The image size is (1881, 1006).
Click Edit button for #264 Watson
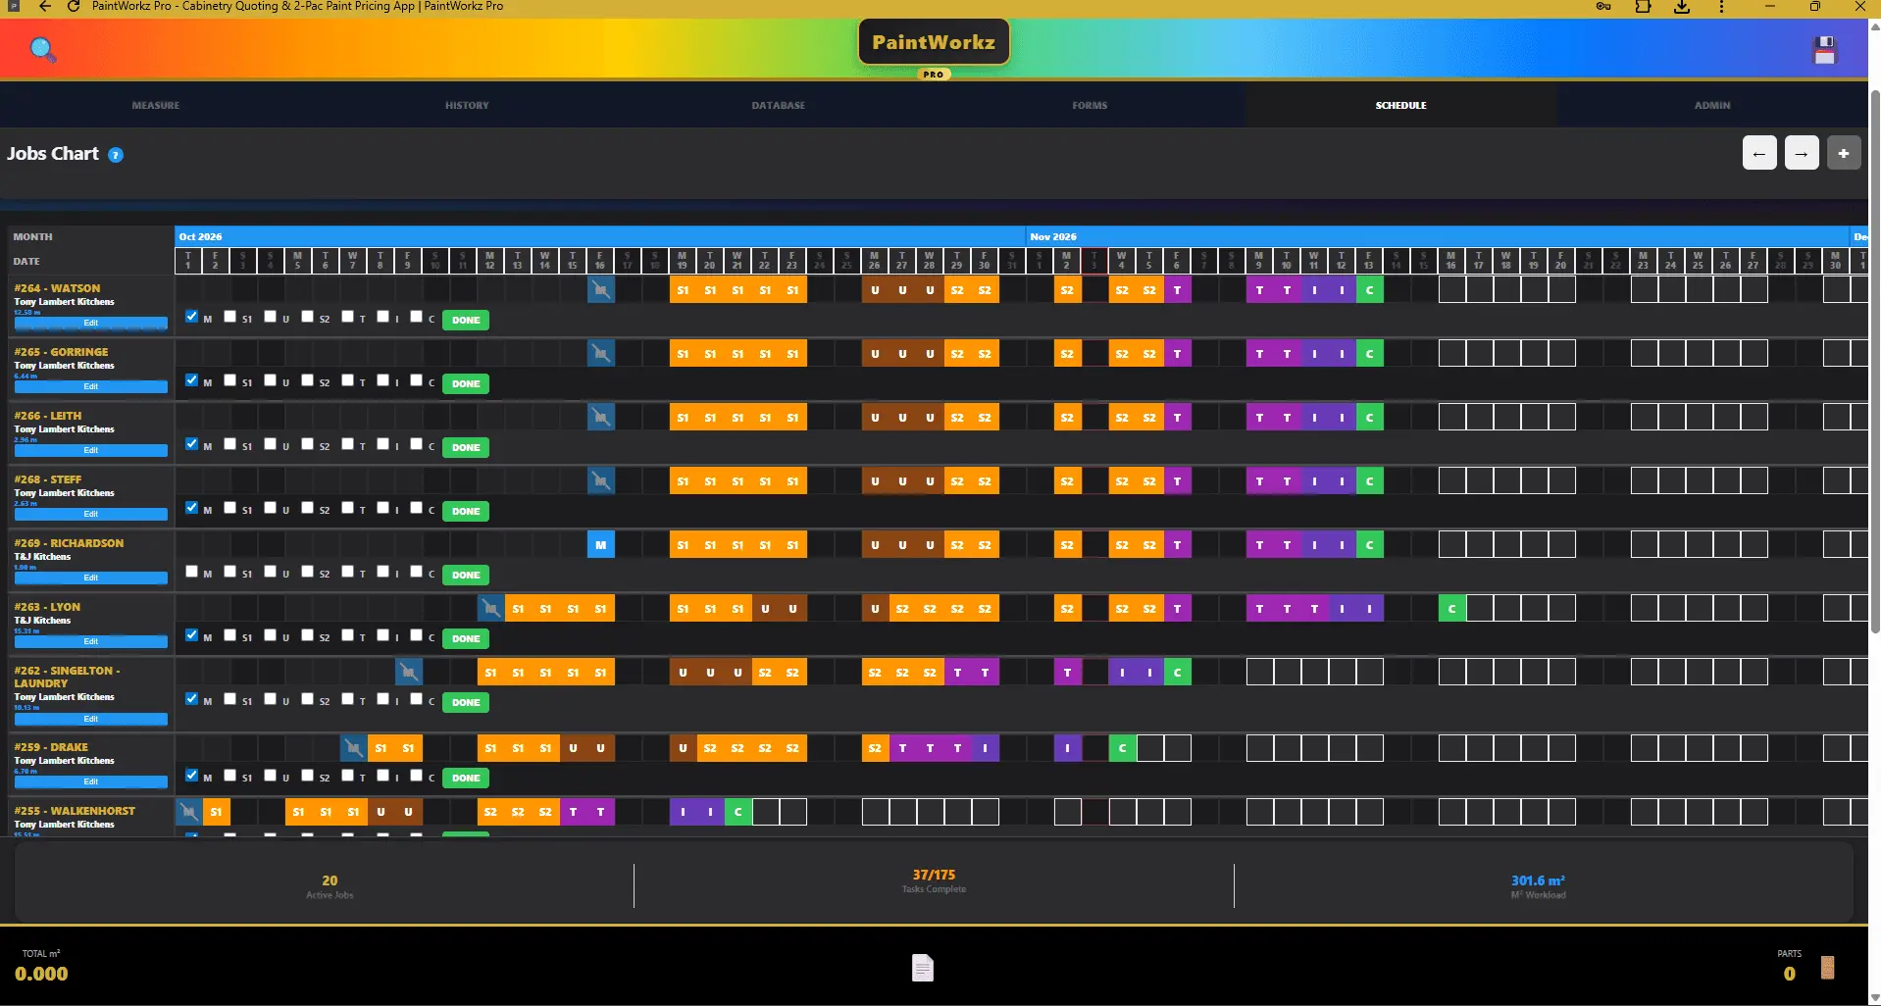pyautogui.click(x=91, y=323)
